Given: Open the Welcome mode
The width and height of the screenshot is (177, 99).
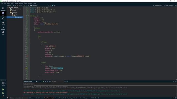Looking at the screenshot, I should coord(3,9).
